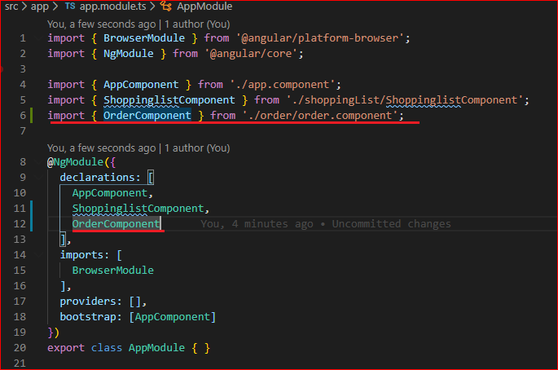This screenshot has width=558, height=370.
Task: Open the green added-line gutter marker on line 6
Action: [x=31, y=116]
